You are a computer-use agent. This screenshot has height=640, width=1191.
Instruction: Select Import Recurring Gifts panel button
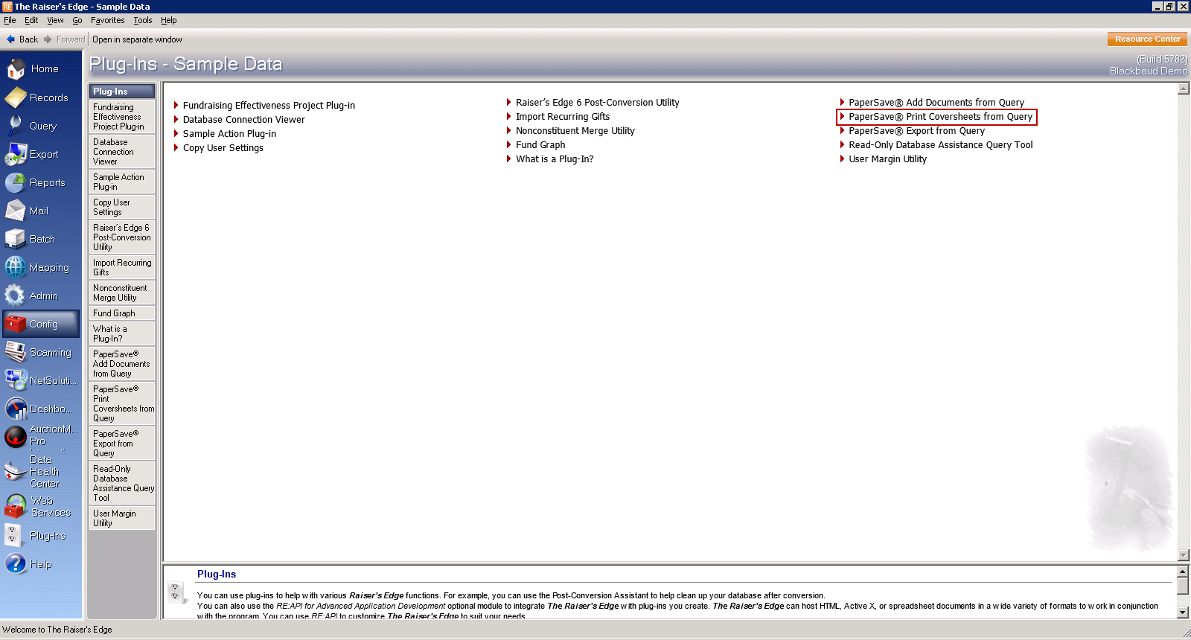[122, 268]
